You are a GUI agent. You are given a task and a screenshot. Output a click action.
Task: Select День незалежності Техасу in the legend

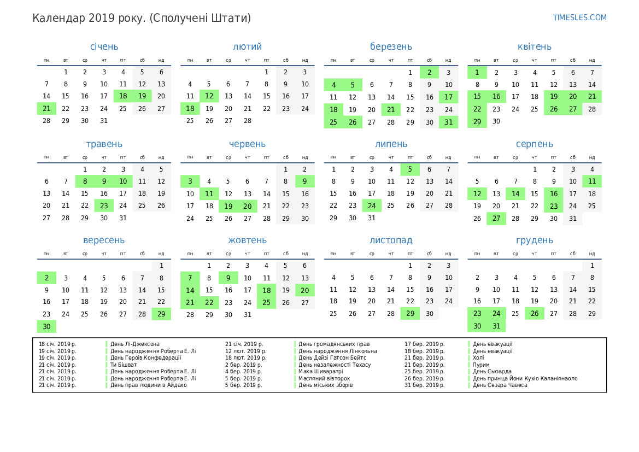point(335,365)
